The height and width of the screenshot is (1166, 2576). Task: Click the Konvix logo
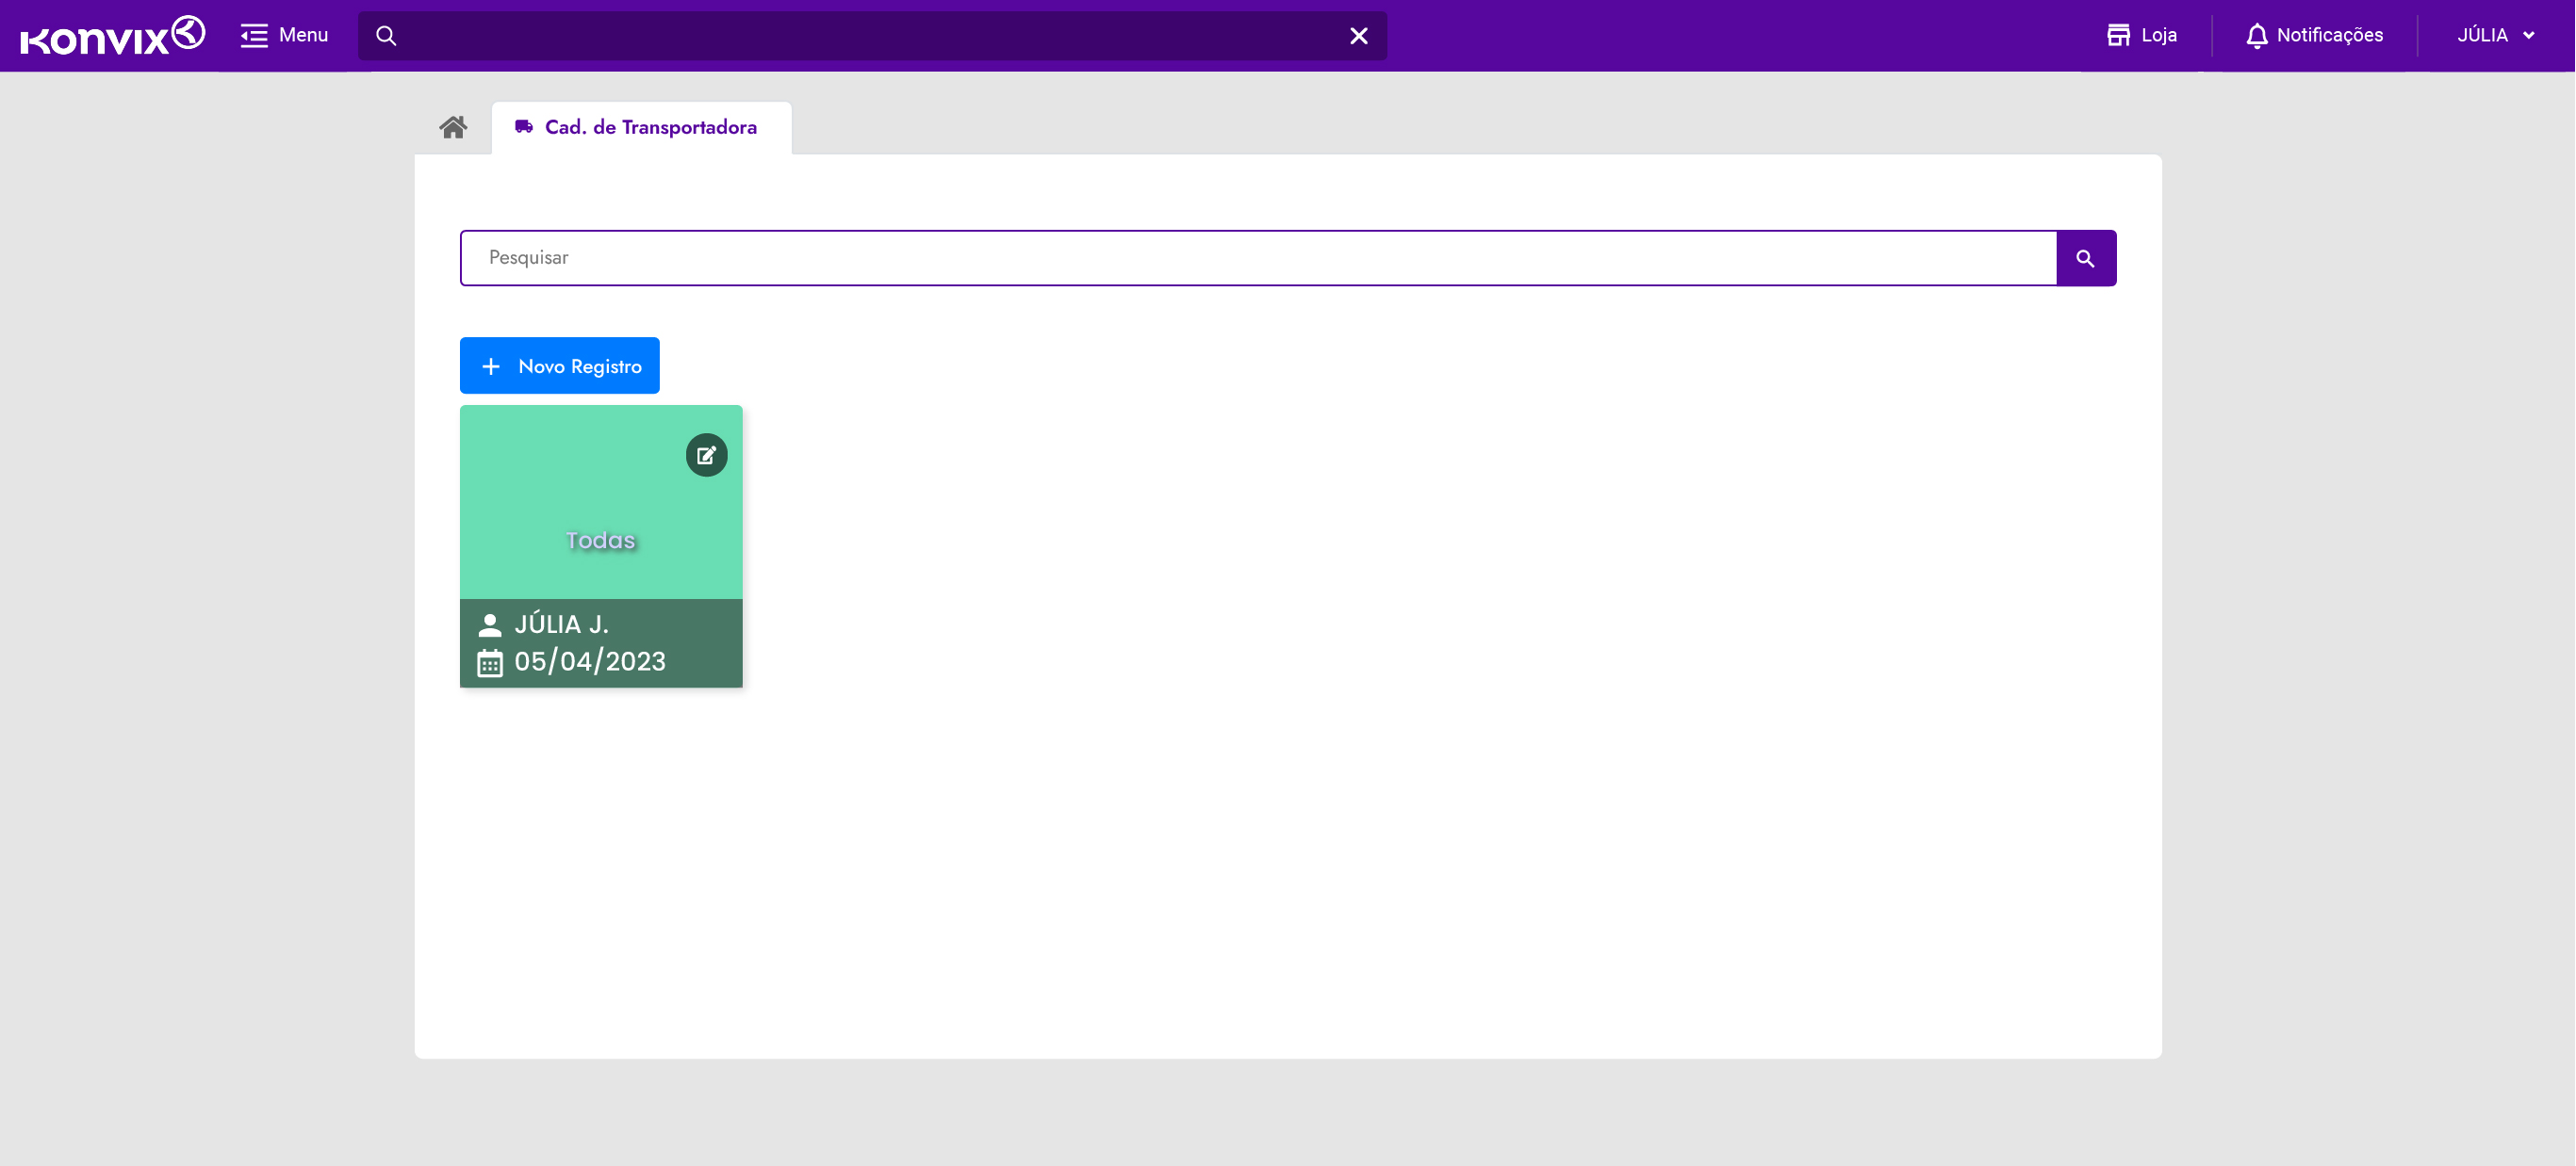click(112, 35)
